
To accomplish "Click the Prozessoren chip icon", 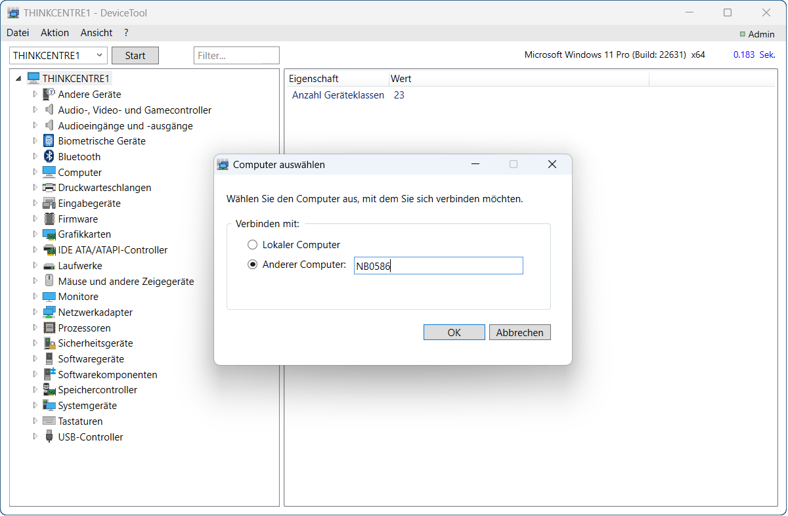I will 49,328.
